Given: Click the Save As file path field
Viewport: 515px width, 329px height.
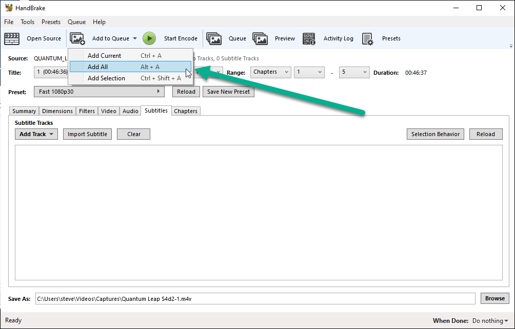Looking at the screenshot, I should (x=255, y=298).
